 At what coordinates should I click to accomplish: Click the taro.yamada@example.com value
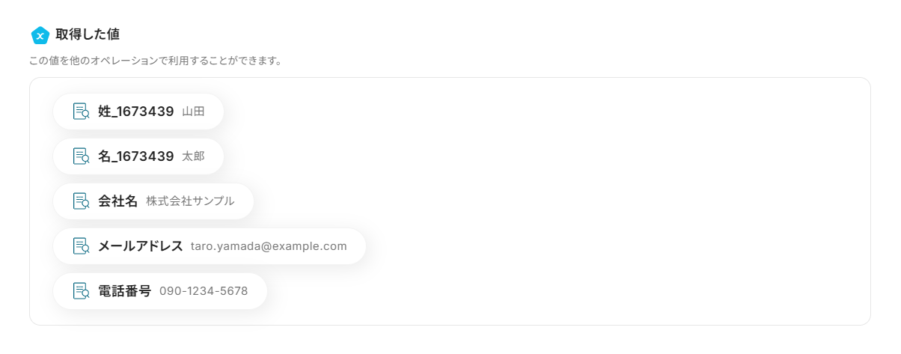tap(269, 246)
